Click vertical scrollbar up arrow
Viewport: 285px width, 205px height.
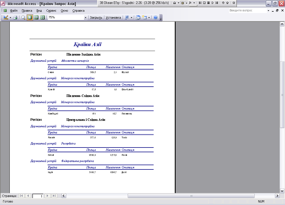point(282,24)
